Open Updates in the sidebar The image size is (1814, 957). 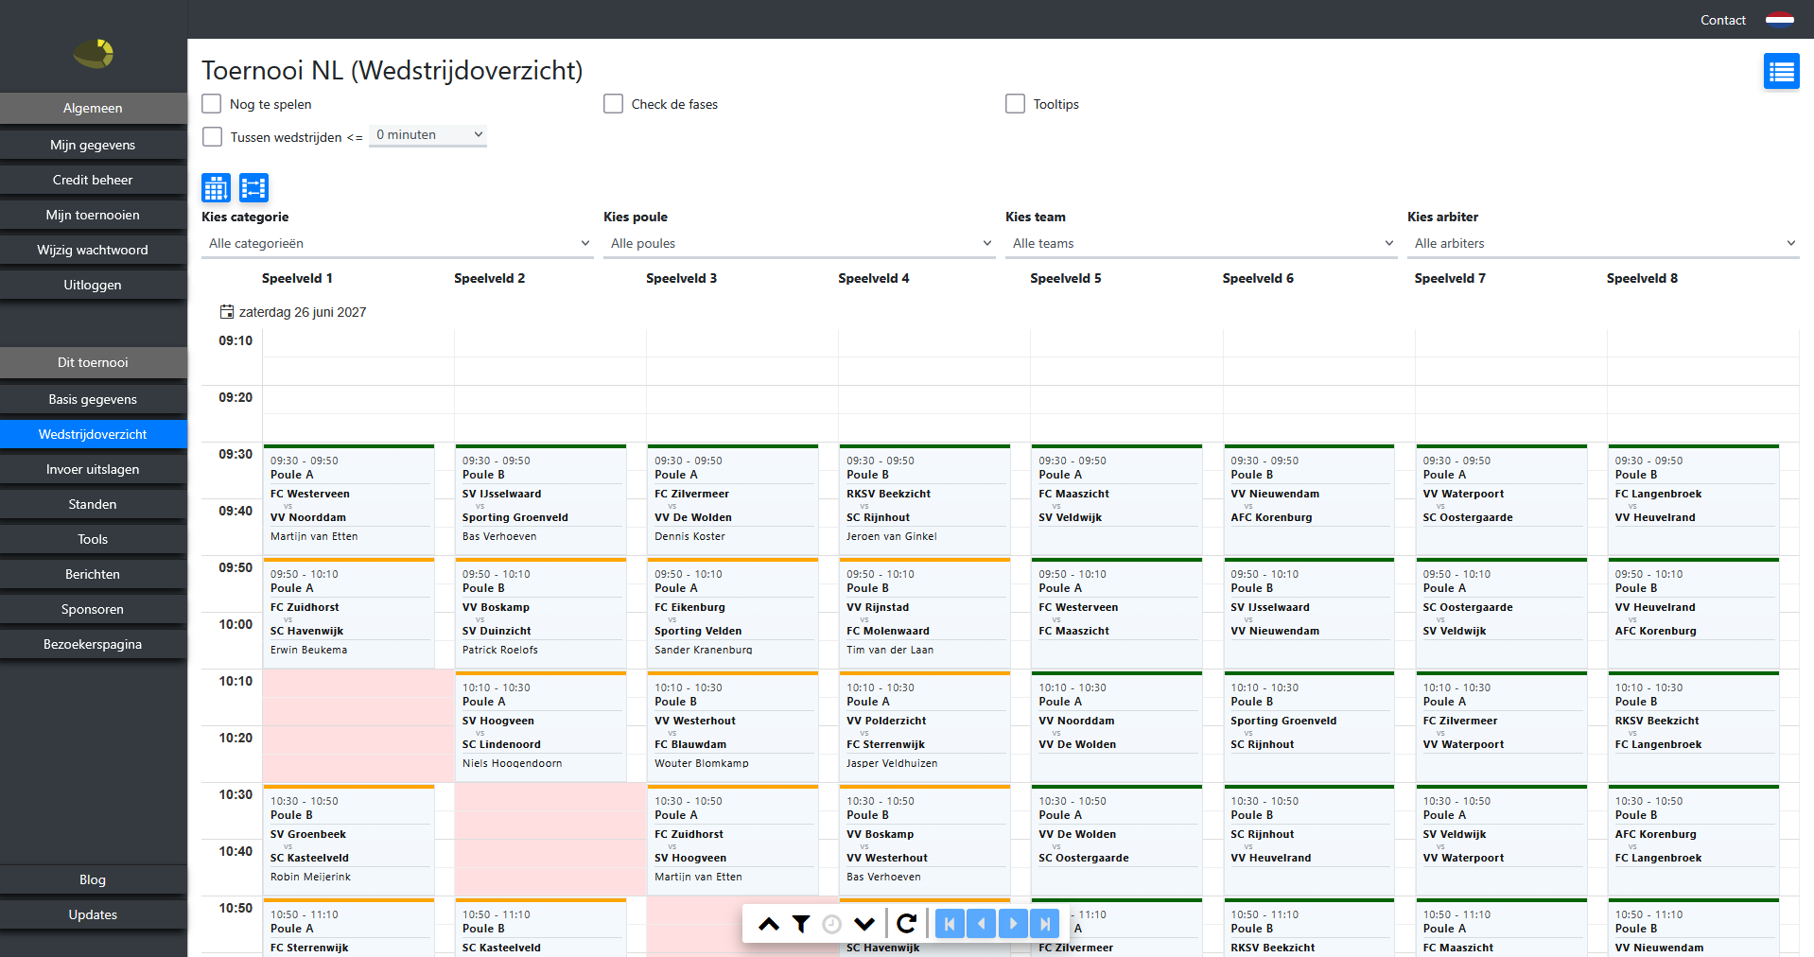pyautogui.click(x=93, y=914)
